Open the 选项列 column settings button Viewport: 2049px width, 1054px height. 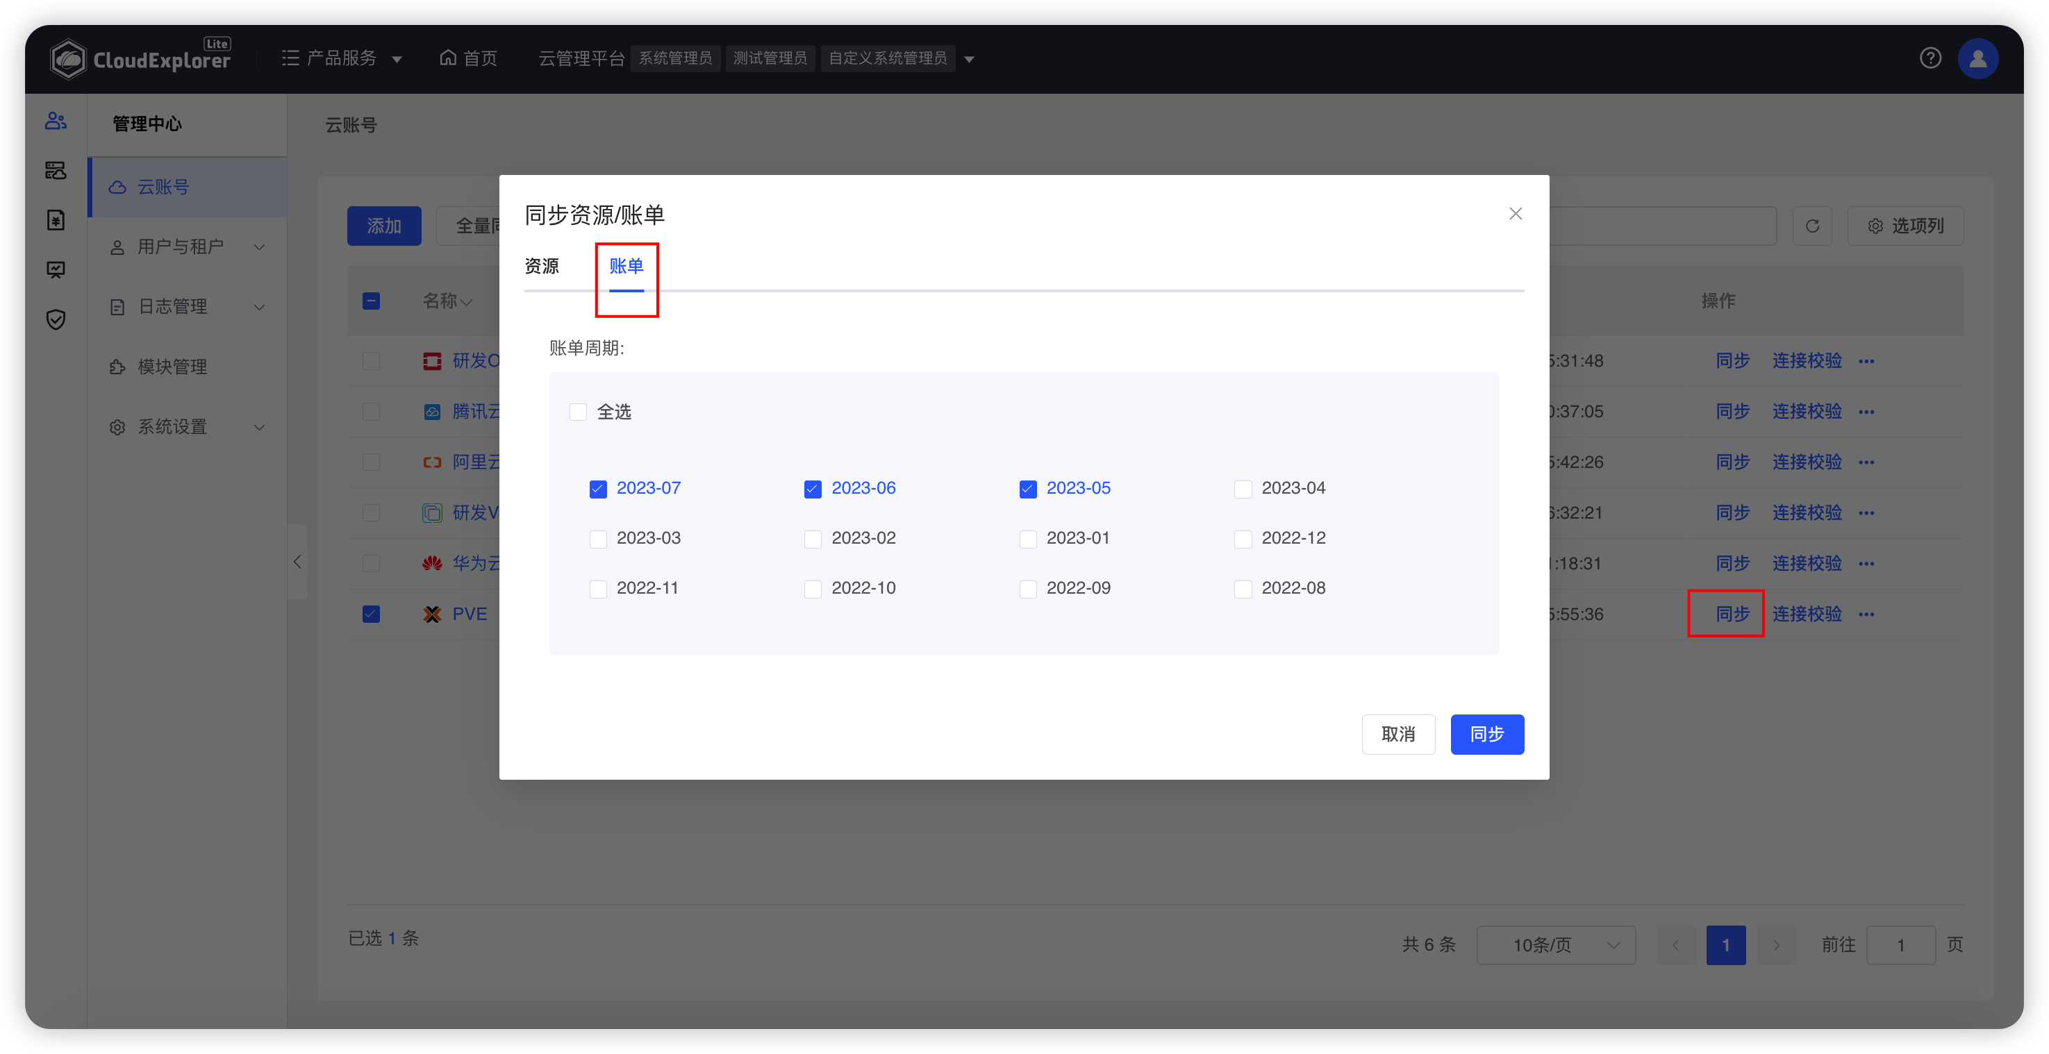click(1906, 226)
